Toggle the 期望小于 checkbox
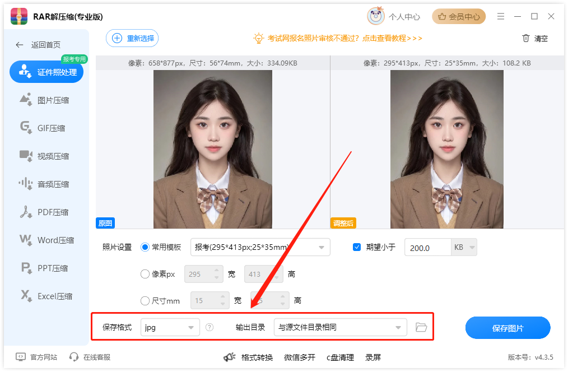Screen dimensions: 568x372 click(357, 247)
